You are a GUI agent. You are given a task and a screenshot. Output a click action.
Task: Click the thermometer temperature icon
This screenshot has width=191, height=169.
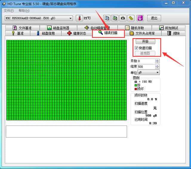click(79, 18)
